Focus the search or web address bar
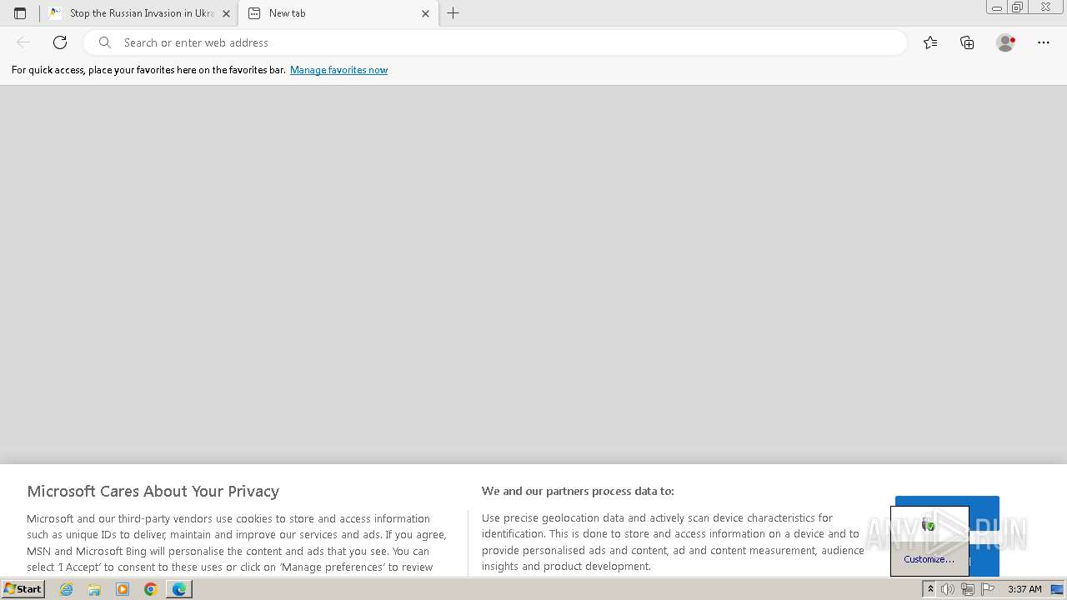The image size is (1067, 600). click(495, 42)
